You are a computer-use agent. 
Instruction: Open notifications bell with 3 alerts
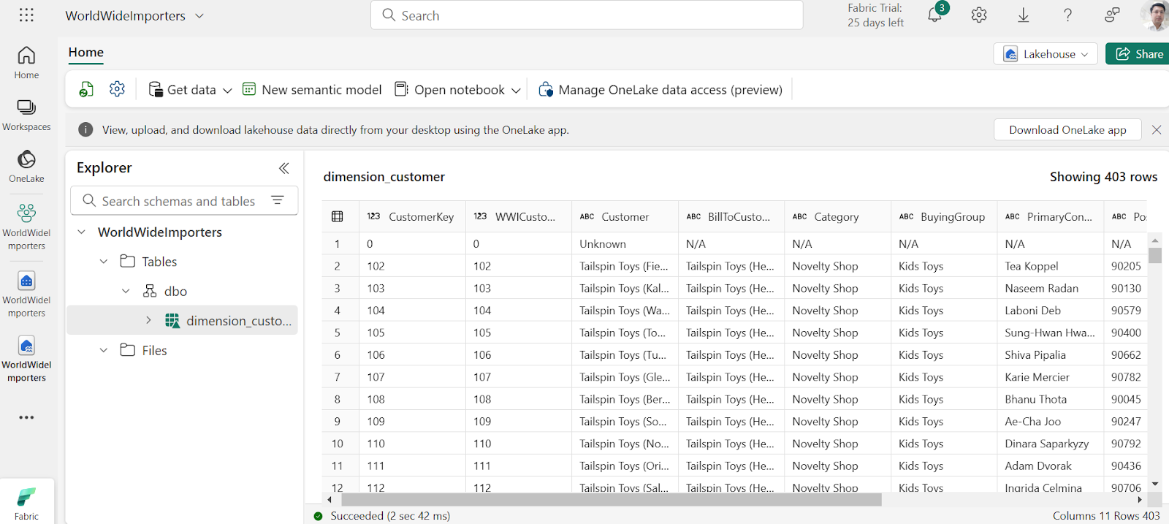click(x=935, y=15)
